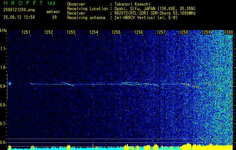Click the 1253 time marker
The height and width of the screenshot is (150, 236).
(x=71, y=32)
